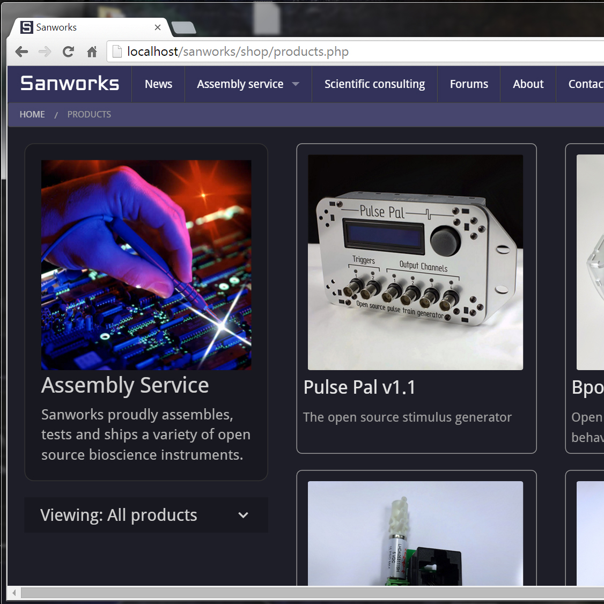This screenshot has height=604, width=604.
Task: Close the Sanworks browser tab
Action: click(x=158, y=27)
